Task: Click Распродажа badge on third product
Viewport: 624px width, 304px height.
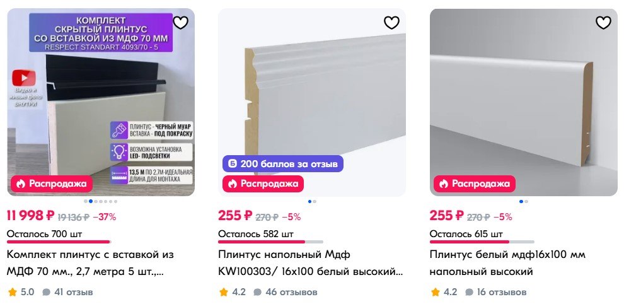Action: point(475,184)
